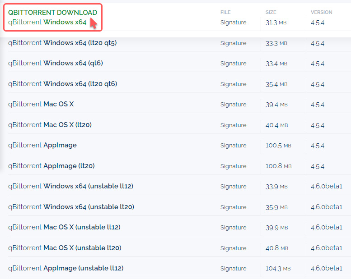The image size is (351, 279).
Task: Click version 4.5.4 in the 31.3 MB row
Action: point(318,23)
